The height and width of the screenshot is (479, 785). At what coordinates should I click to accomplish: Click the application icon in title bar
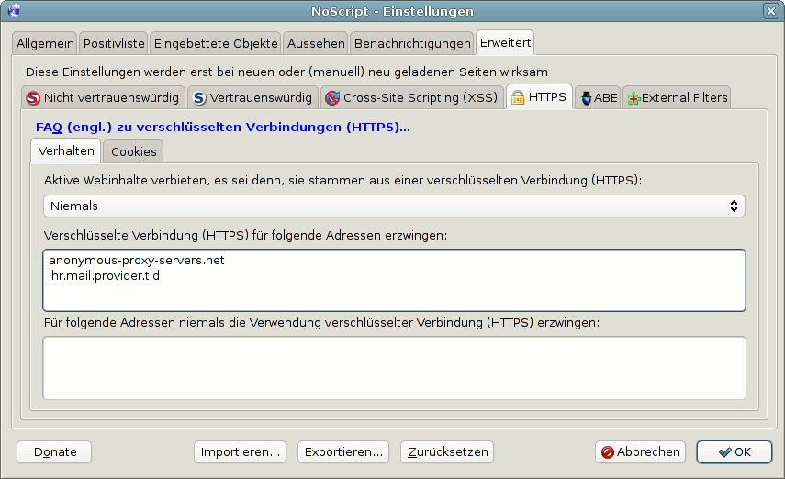[14, 10]
